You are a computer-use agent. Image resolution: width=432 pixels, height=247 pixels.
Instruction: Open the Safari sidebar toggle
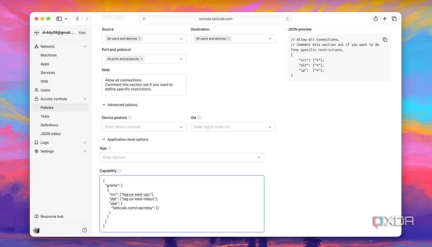point(59,19)
